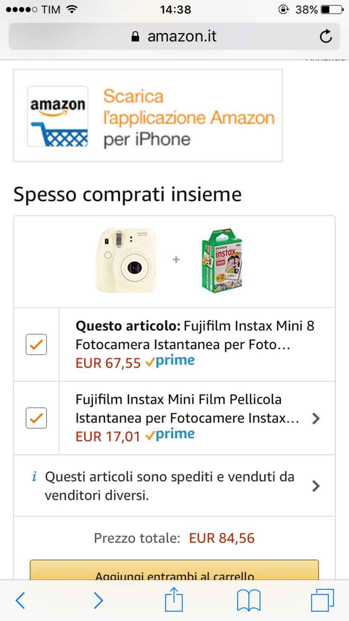The image size is (349, 621).
Task: Show all open Safari tabs
Action: [322, 601]
